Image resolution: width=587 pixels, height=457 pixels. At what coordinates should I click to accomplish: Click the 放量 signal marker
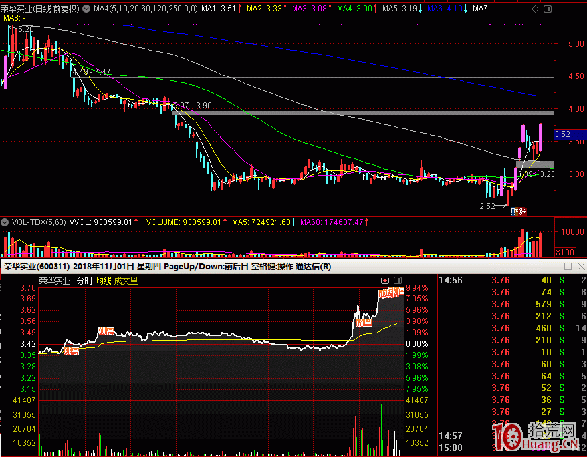point(364,323)
